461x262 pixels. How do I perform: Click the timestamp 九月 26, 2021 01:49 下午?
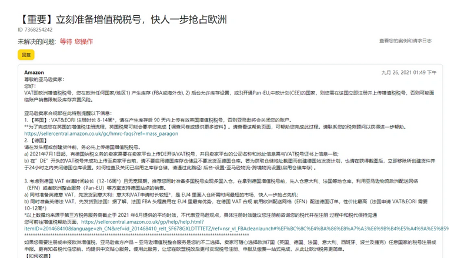409,73
